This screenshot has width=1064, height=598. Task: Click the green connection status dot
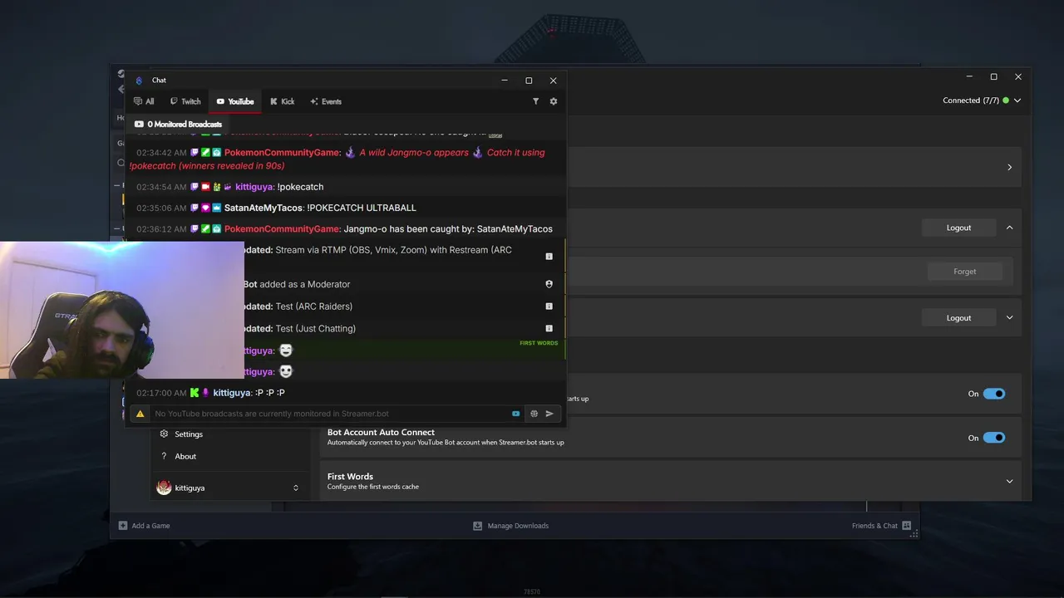coord(1006,100)
